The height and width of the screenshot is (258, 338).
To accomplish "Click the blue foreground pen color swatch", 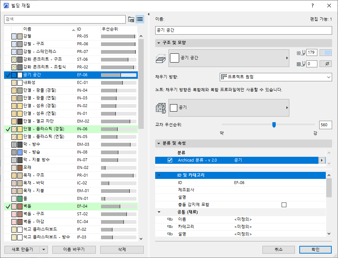I will click(325, 53).
